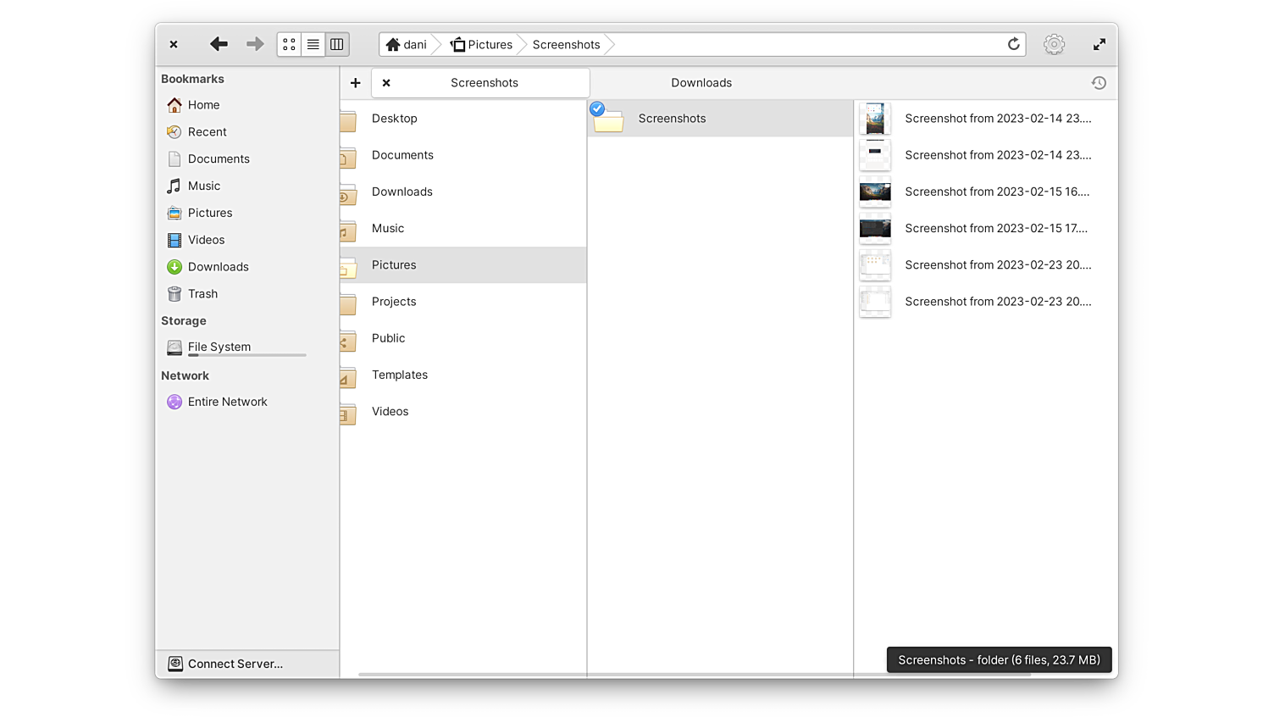Open Trash in the sidebar
1274x717 pixels.
[202, 294]
